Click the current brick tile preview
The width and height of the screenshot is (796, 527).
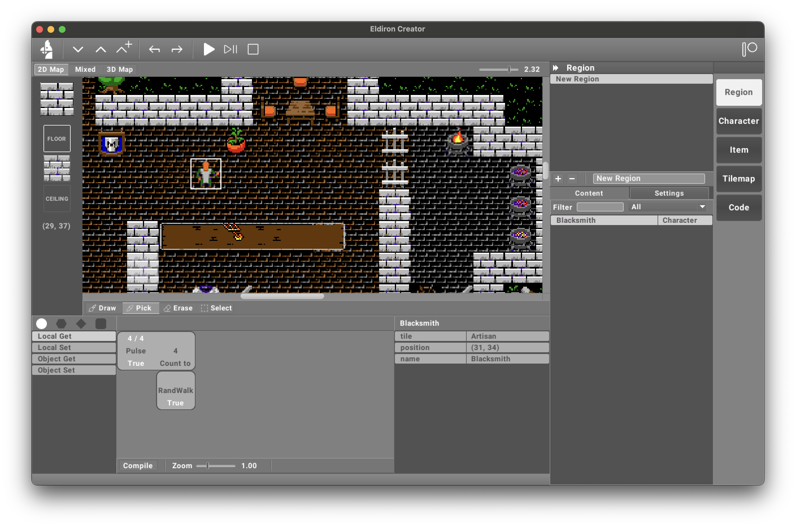[x=57, y=99]
